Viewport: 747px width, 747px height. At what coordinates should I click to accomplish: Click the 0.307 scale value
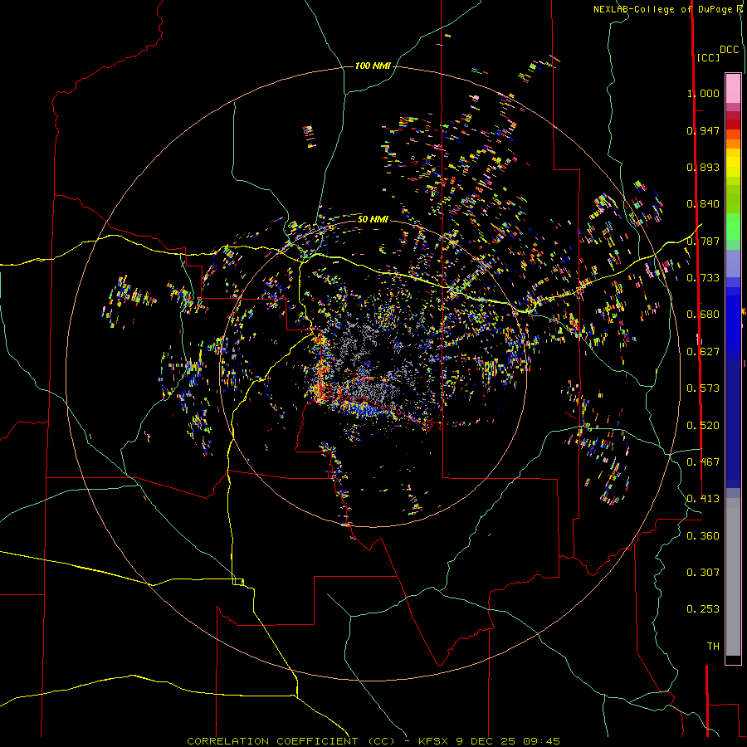(x=703, y=573)
